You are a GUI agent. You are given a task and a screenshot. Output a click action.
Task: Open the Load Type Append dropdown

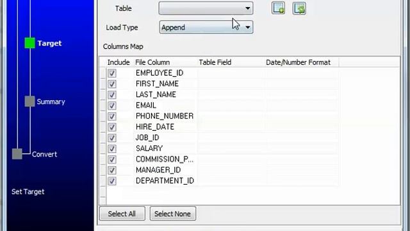click(206, 27)
